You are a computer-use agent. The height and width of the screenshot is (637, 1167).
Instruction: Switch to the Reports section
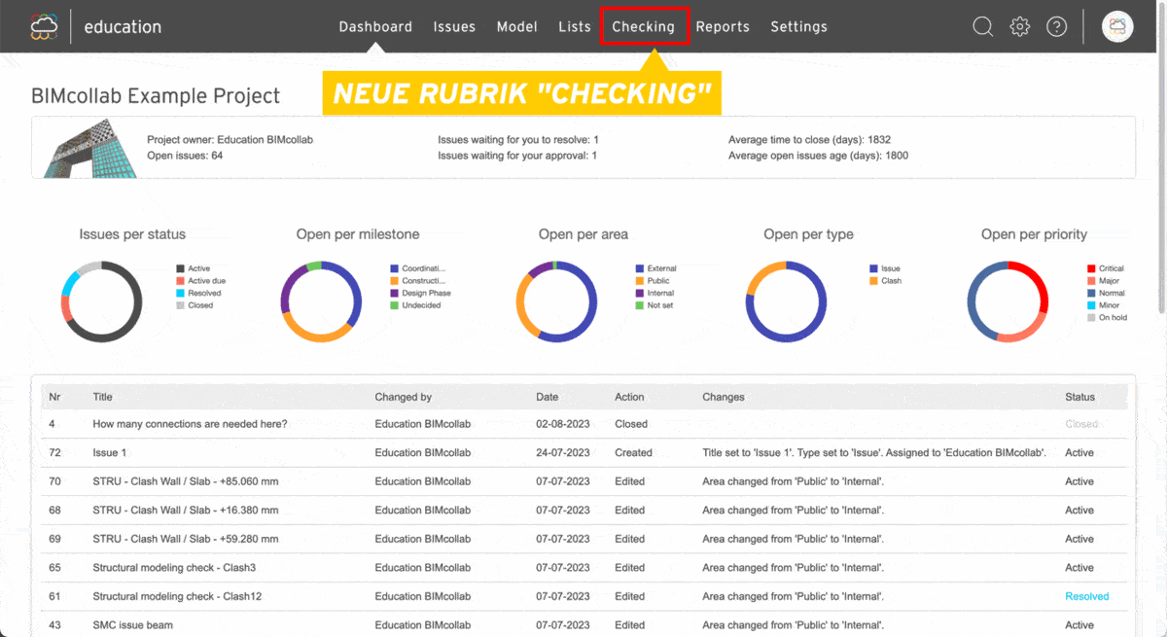[723, 26]
